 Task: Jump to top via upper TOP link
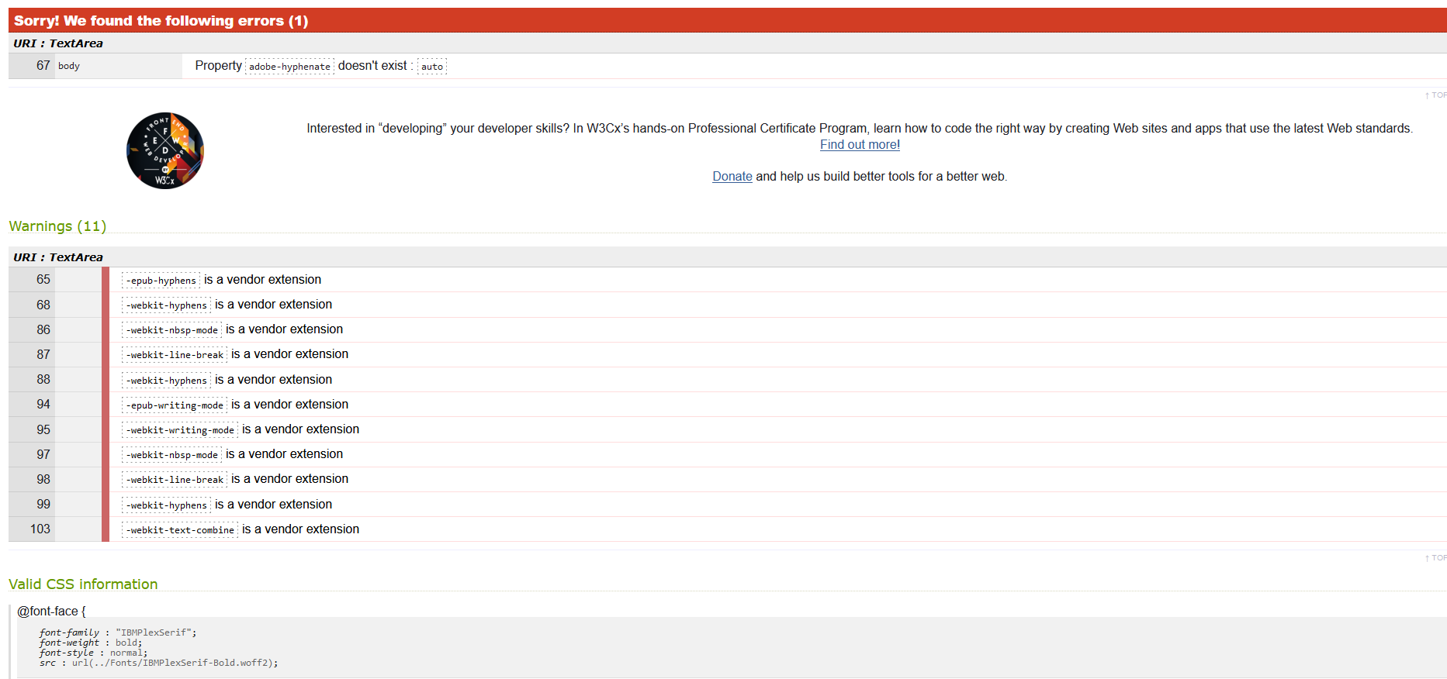1436,95
